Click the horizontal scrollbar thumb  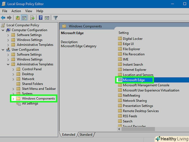[x=138, y=129]
